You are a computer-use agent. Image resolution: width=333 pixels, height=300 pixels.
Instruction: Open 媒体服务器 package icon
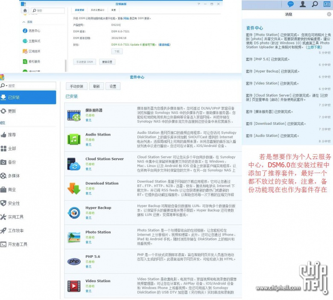click(74, 115)
